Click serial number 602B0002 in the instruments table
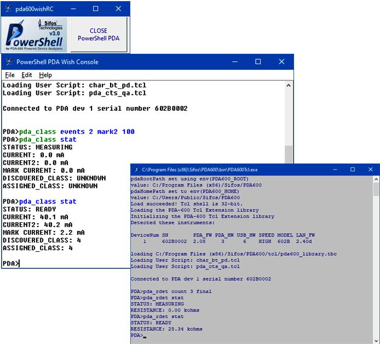Screen dimensions: 380x344 point(174,241)
